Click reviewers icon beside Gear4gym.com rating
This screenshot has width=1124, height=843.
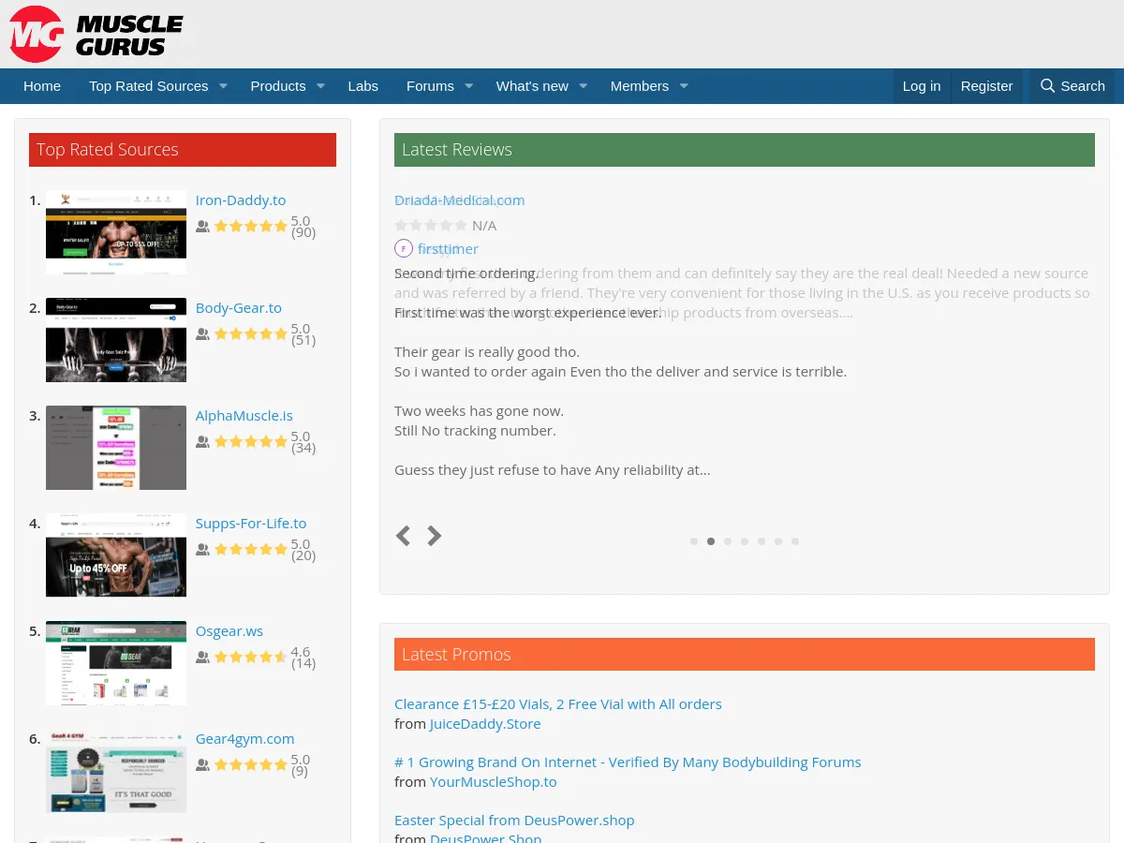click(202, 765)
